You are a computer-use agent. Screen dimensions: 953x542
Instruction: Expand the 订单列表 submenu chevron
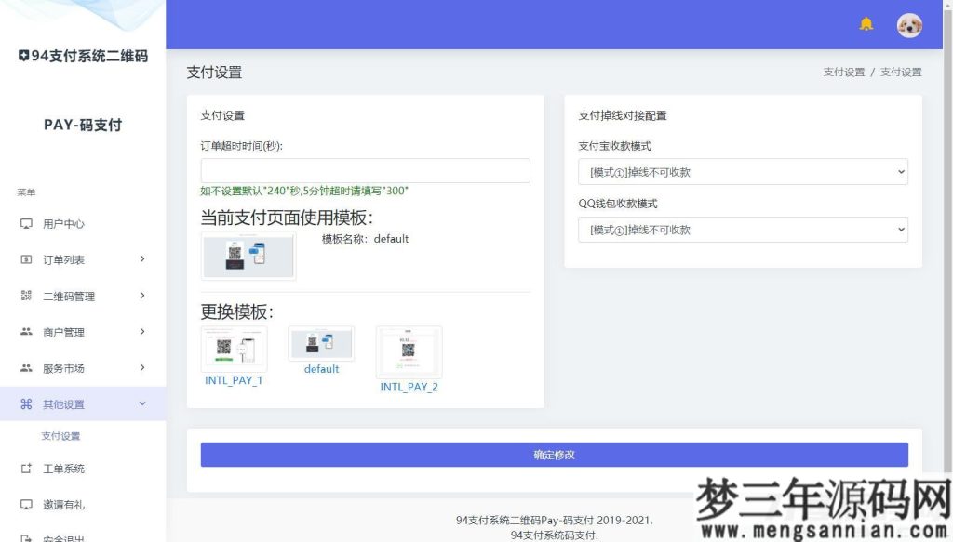coord(142,259)
